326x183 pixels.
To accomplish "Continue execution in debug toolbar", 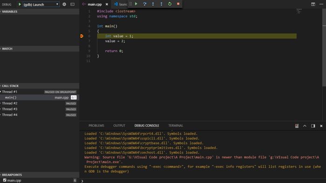I will 136,4.
